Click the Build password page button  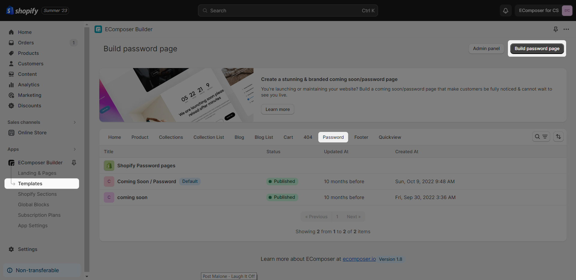click(537, 49)
